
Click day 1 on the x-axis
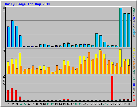coord(9,104)
